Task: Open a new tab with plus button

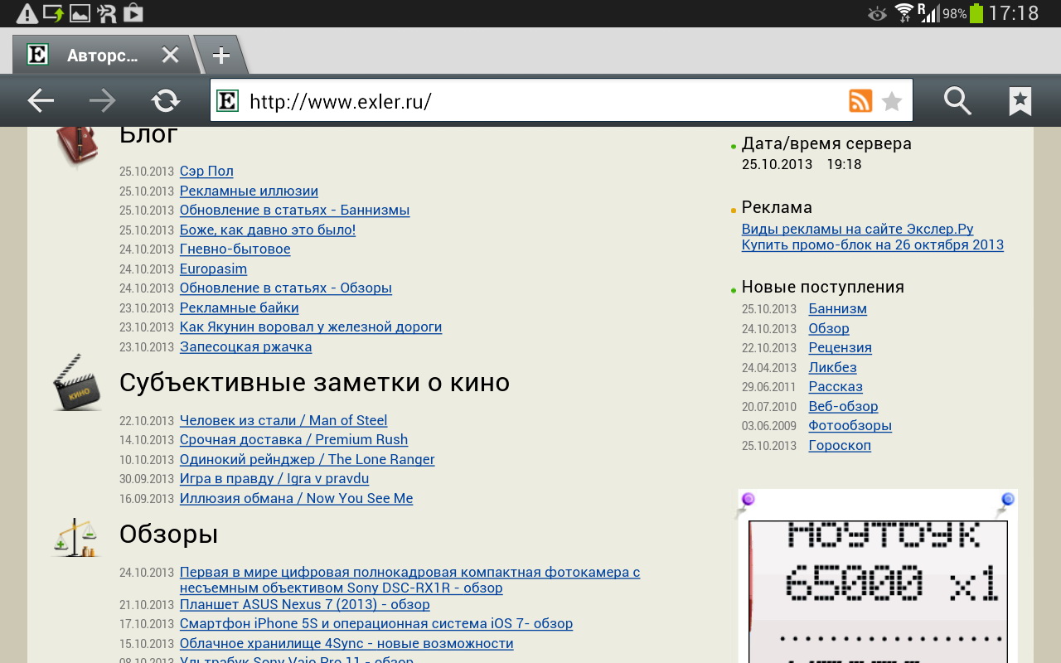Action: click(x=220, y=56)
